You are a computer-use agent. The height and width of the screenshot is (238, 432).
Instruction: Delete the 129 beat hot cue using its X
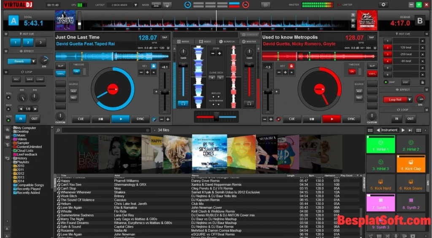click(422, 48)
